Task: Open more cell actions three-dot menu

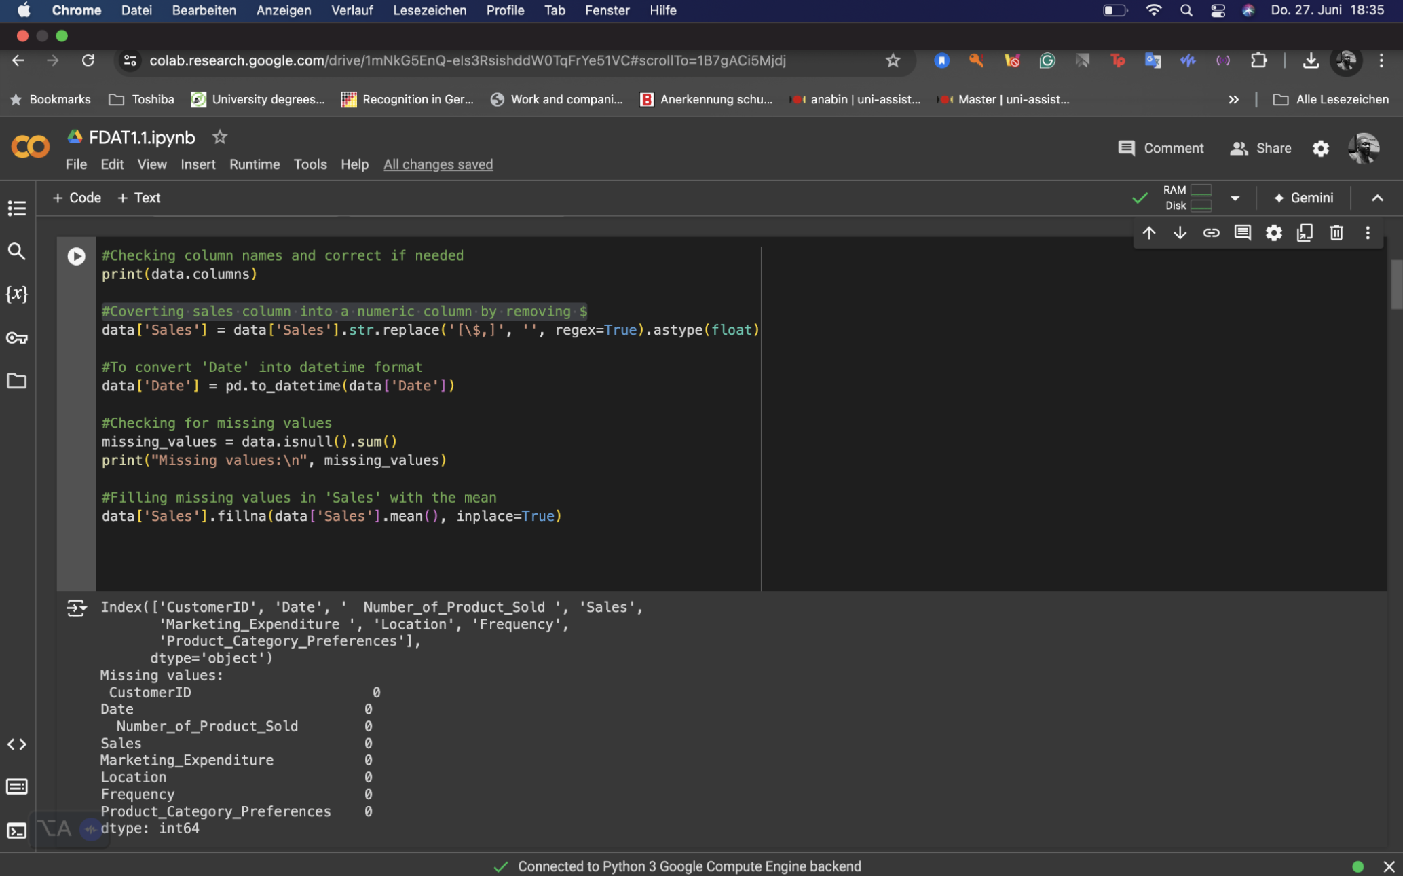Action: click(1367, 233)
